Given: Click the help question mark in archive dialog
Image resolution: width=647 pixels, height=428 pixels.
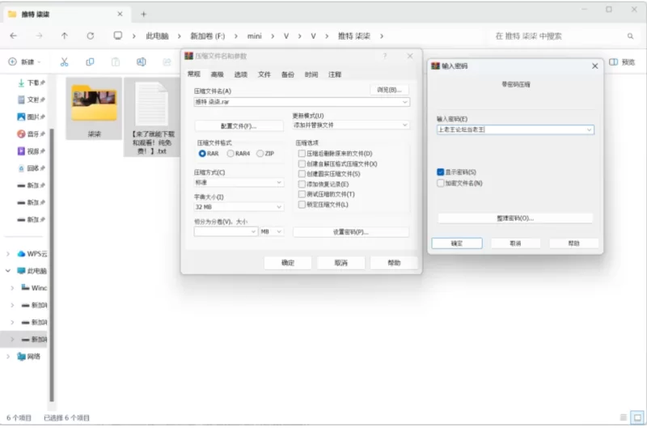Looking at the screenshot, I should click(x=385, y=56).
